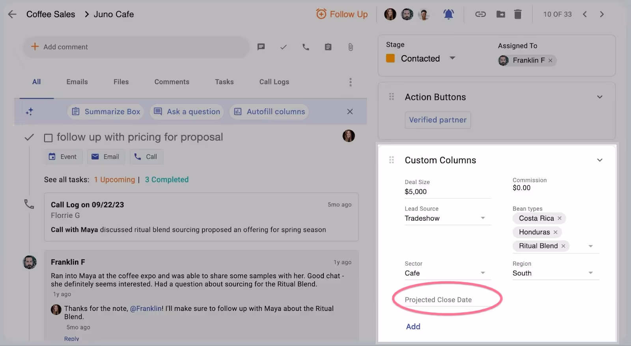This screenshot has height=346, width=631.
Task: Delete the box with trash icon
Action: [518, 14]
